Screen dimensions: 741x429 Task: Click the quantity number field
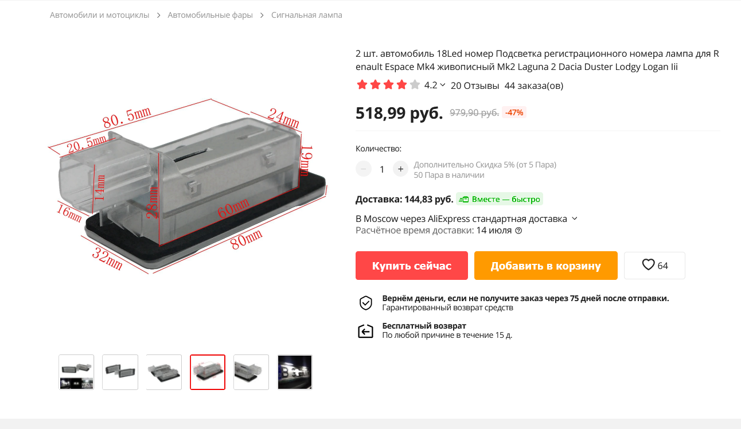click(x=382, y=169)
